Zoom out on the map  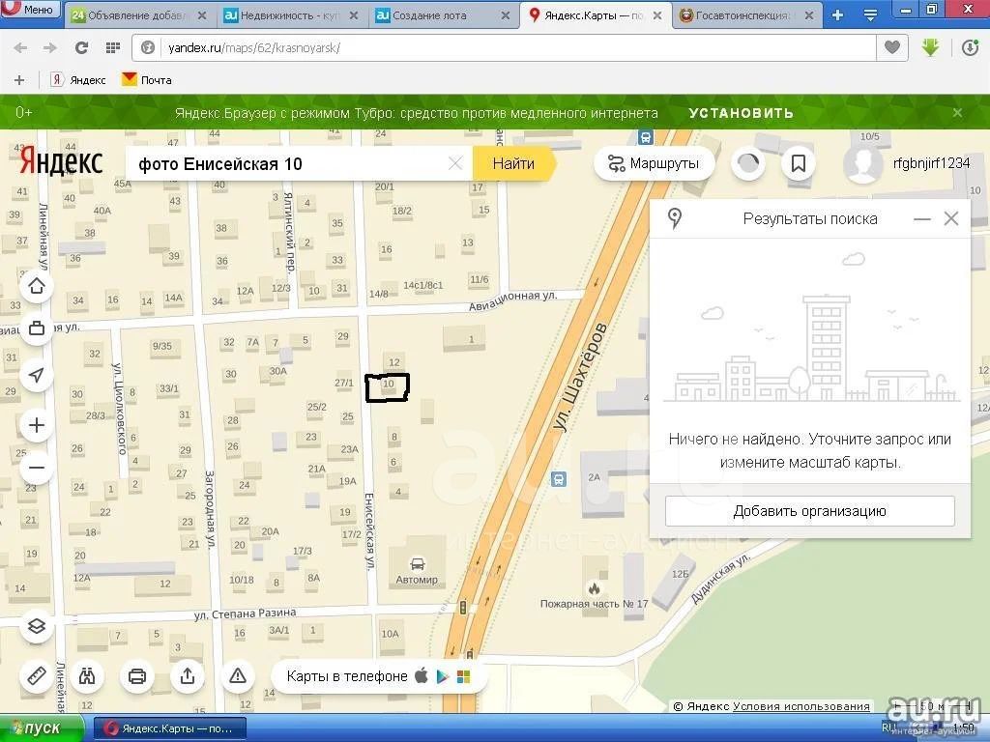(37, 468)
